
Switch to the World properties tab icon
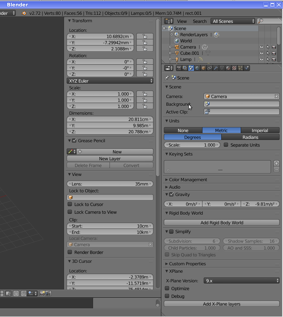pos(197,68)
